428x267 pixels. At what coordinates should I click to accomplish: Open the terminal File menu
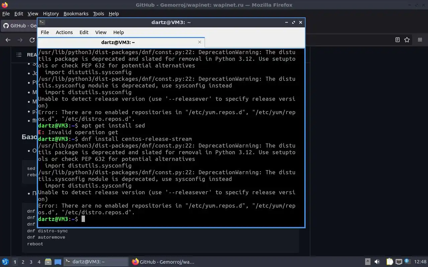(45, 32)
